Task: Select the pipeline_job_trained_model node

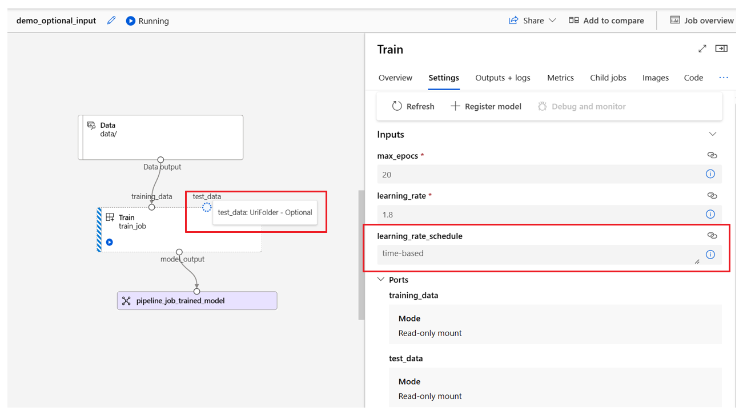Action: tap(197, 301)
